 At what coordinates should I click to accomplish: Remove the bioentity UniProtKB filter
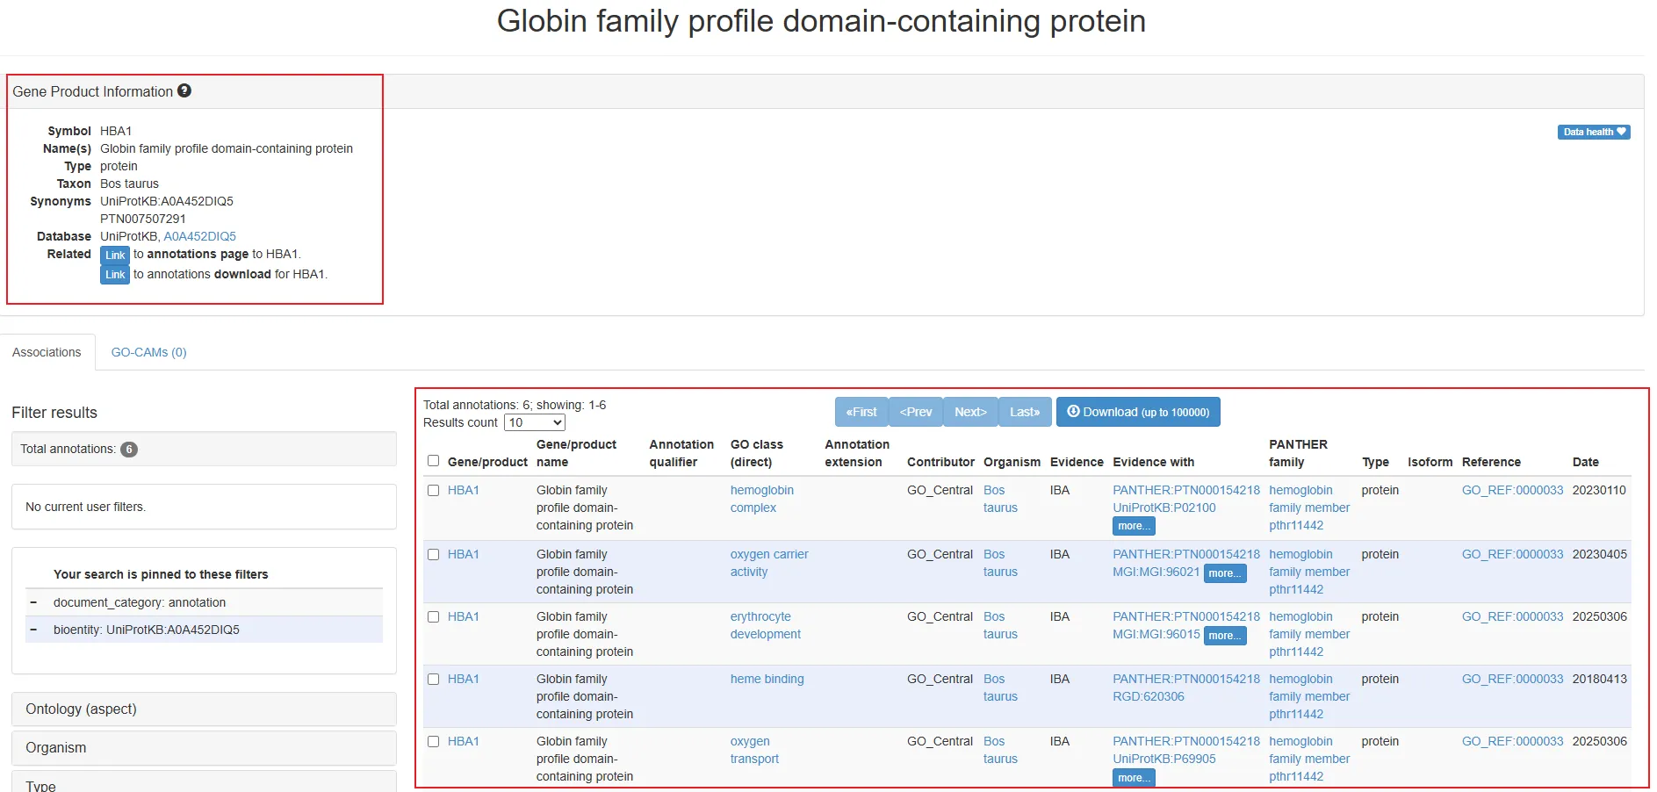(33, 630)
